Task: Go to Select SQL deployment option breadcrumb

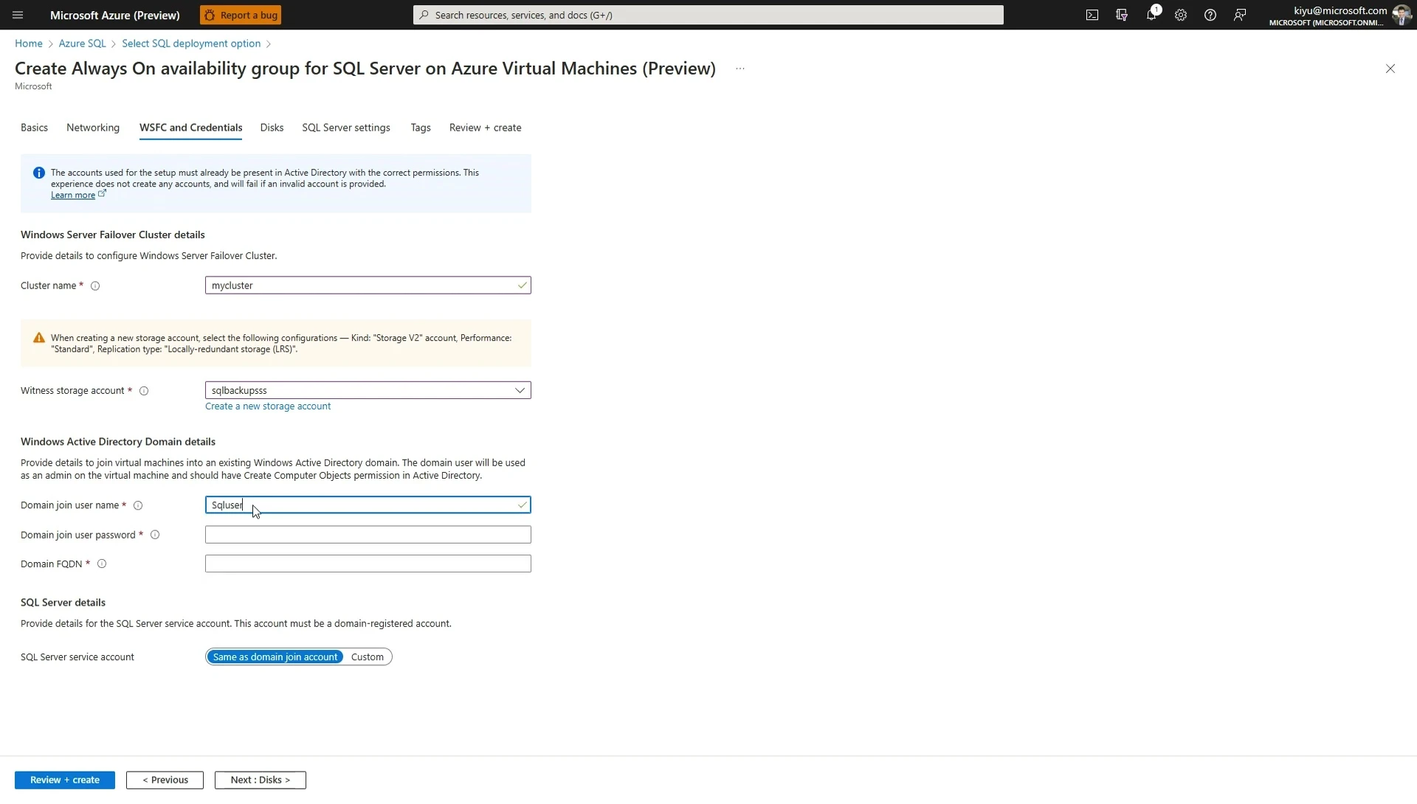Action: [x=191, y=44]
